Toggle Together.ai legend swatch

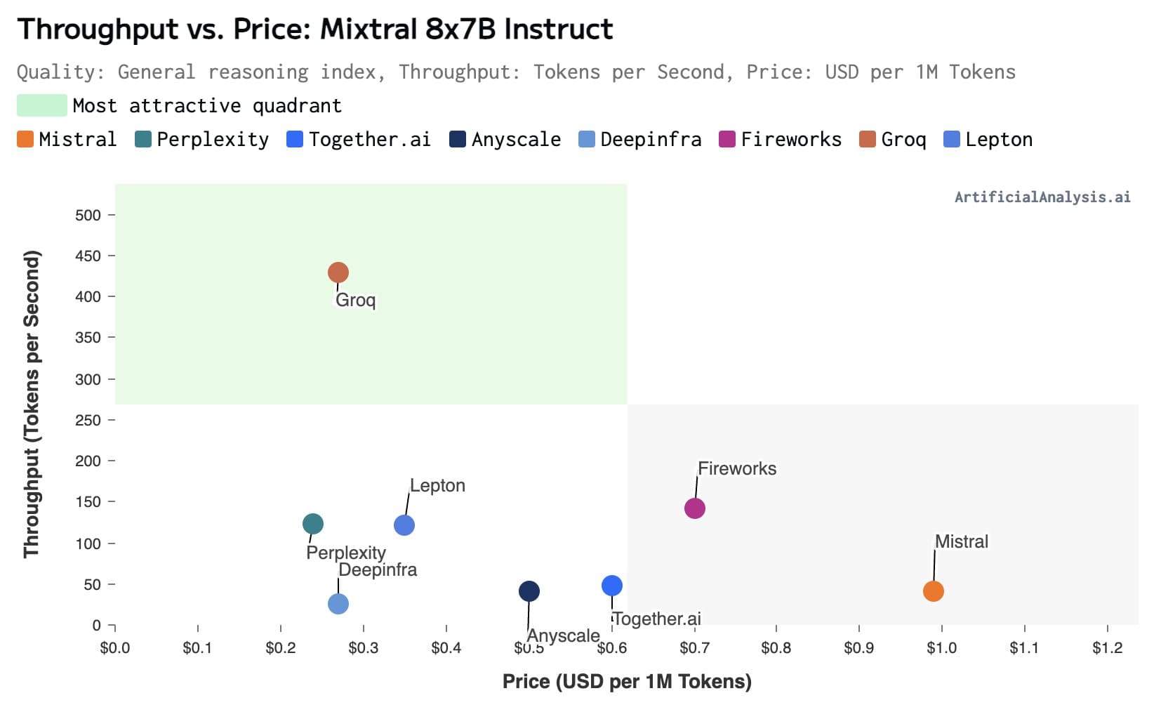point(295,139)
